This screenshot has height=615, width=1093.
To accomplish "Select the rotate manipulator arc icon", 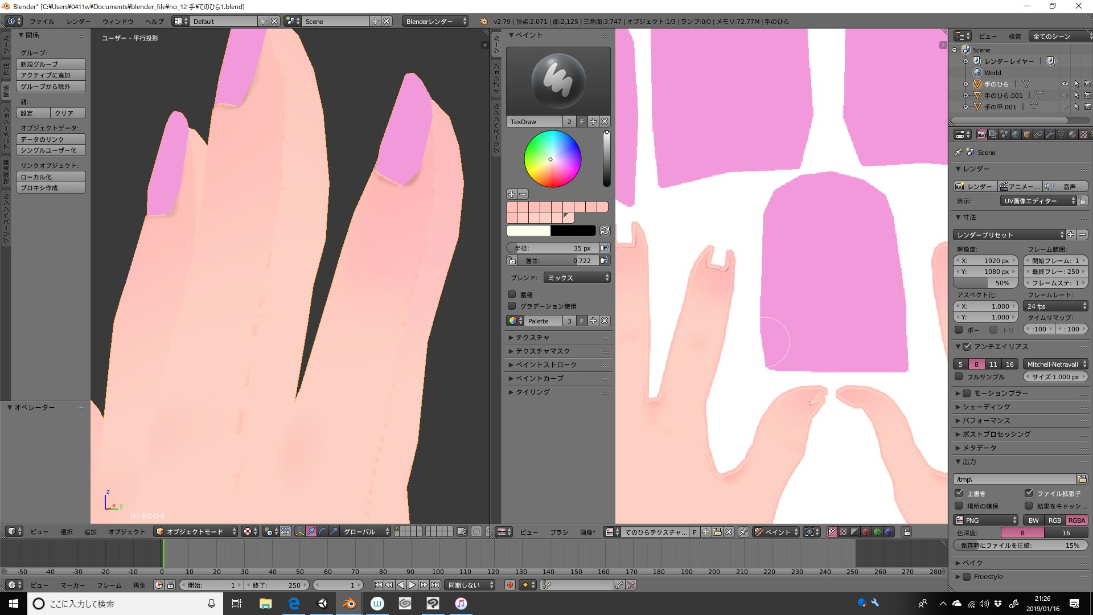I will tap(323, 531).
